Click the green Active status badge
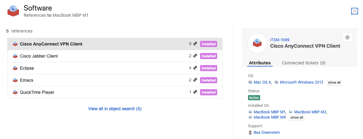363x139 pixels. 254,98
